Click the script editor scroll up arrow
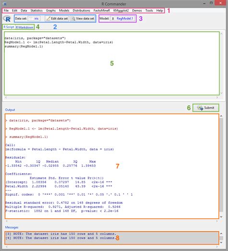228x251 pixels. pos(221,34)
